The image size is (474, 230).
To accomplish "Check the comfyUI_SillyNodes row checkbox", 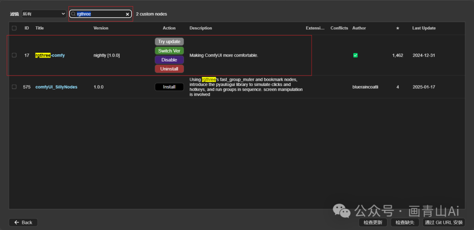I will [14, 87].
